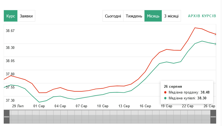Click the red sell line endpoint marker

click(x=216, y=34)
